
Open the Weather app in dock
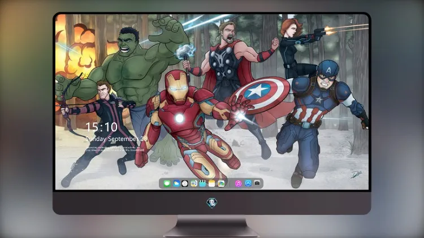(176, 184)
